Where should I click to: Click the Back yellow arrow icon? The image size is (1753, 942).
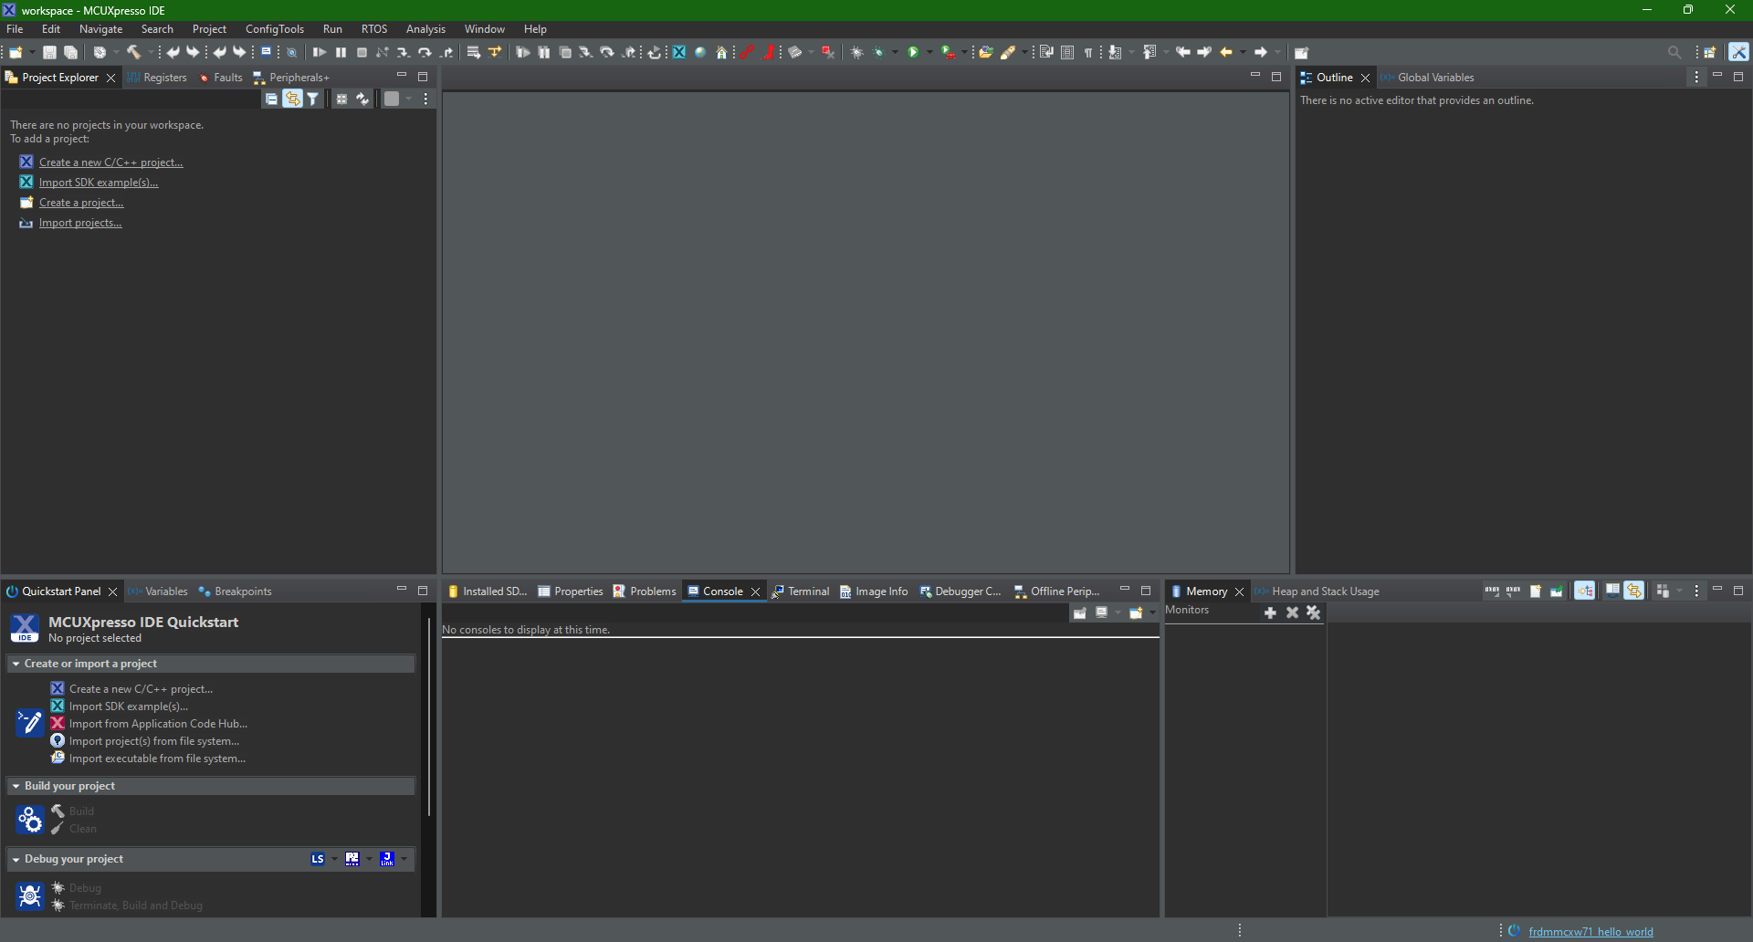tap(1226, 53)
